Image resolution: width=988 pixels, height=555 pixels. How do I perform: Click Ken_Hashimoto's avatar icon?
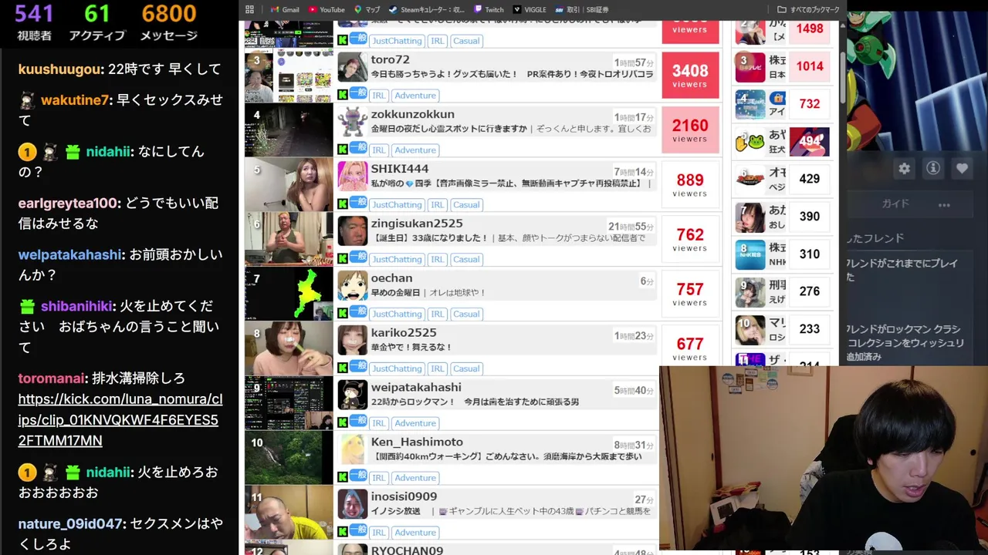coord(353,450)
